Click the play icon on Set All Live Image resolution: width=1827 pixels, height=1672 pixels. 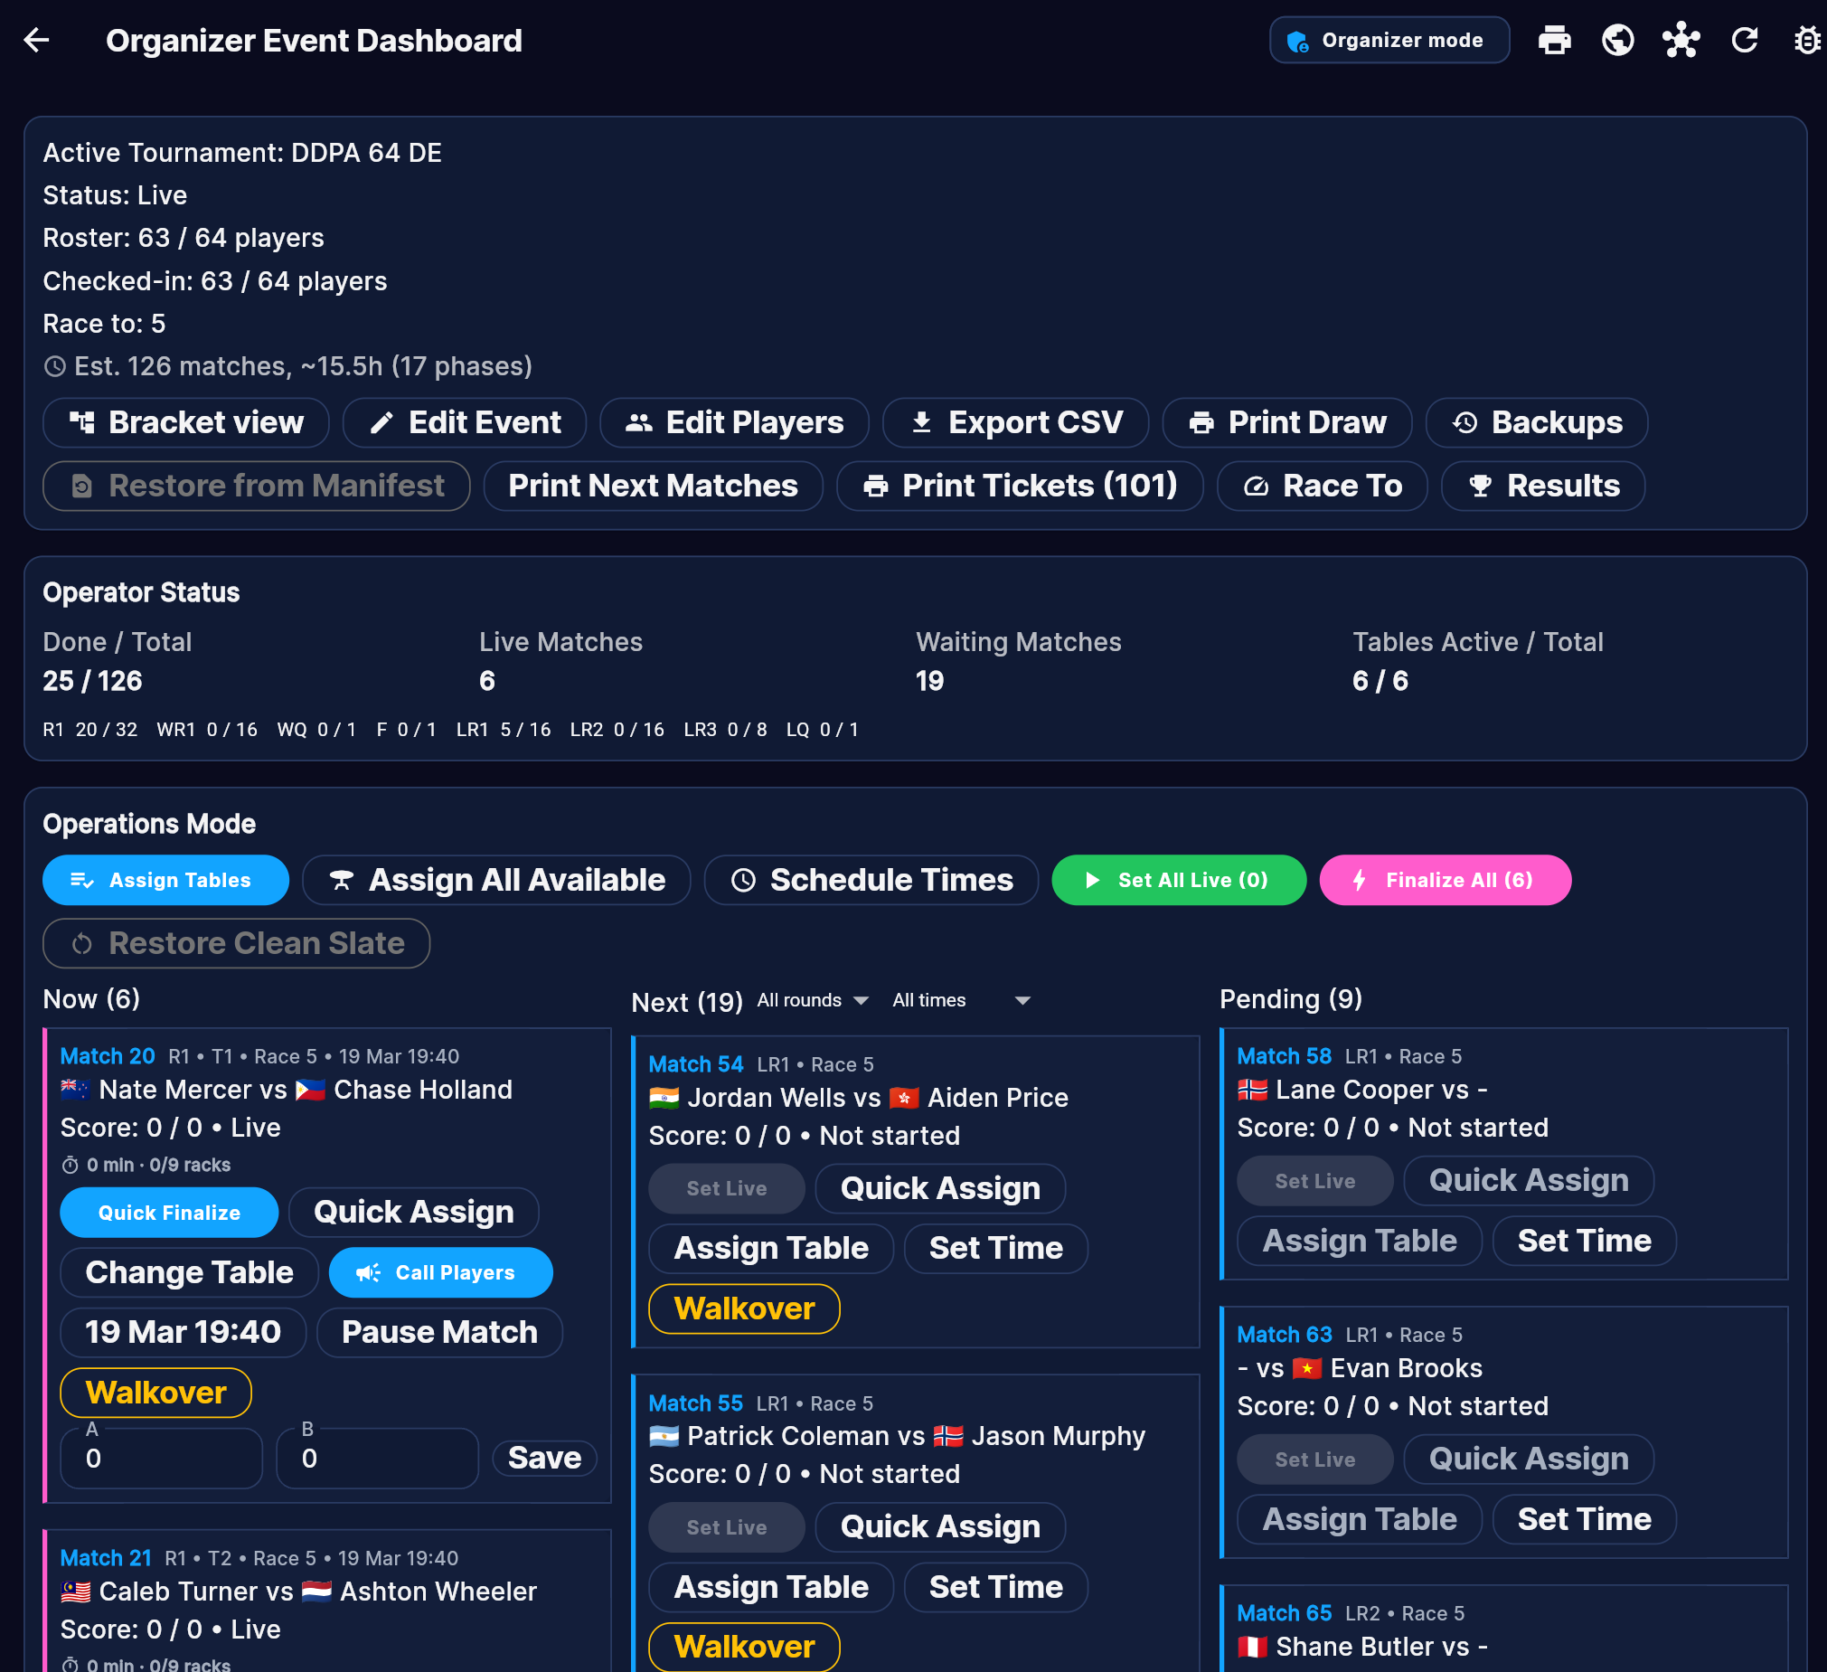point(1093,880)
